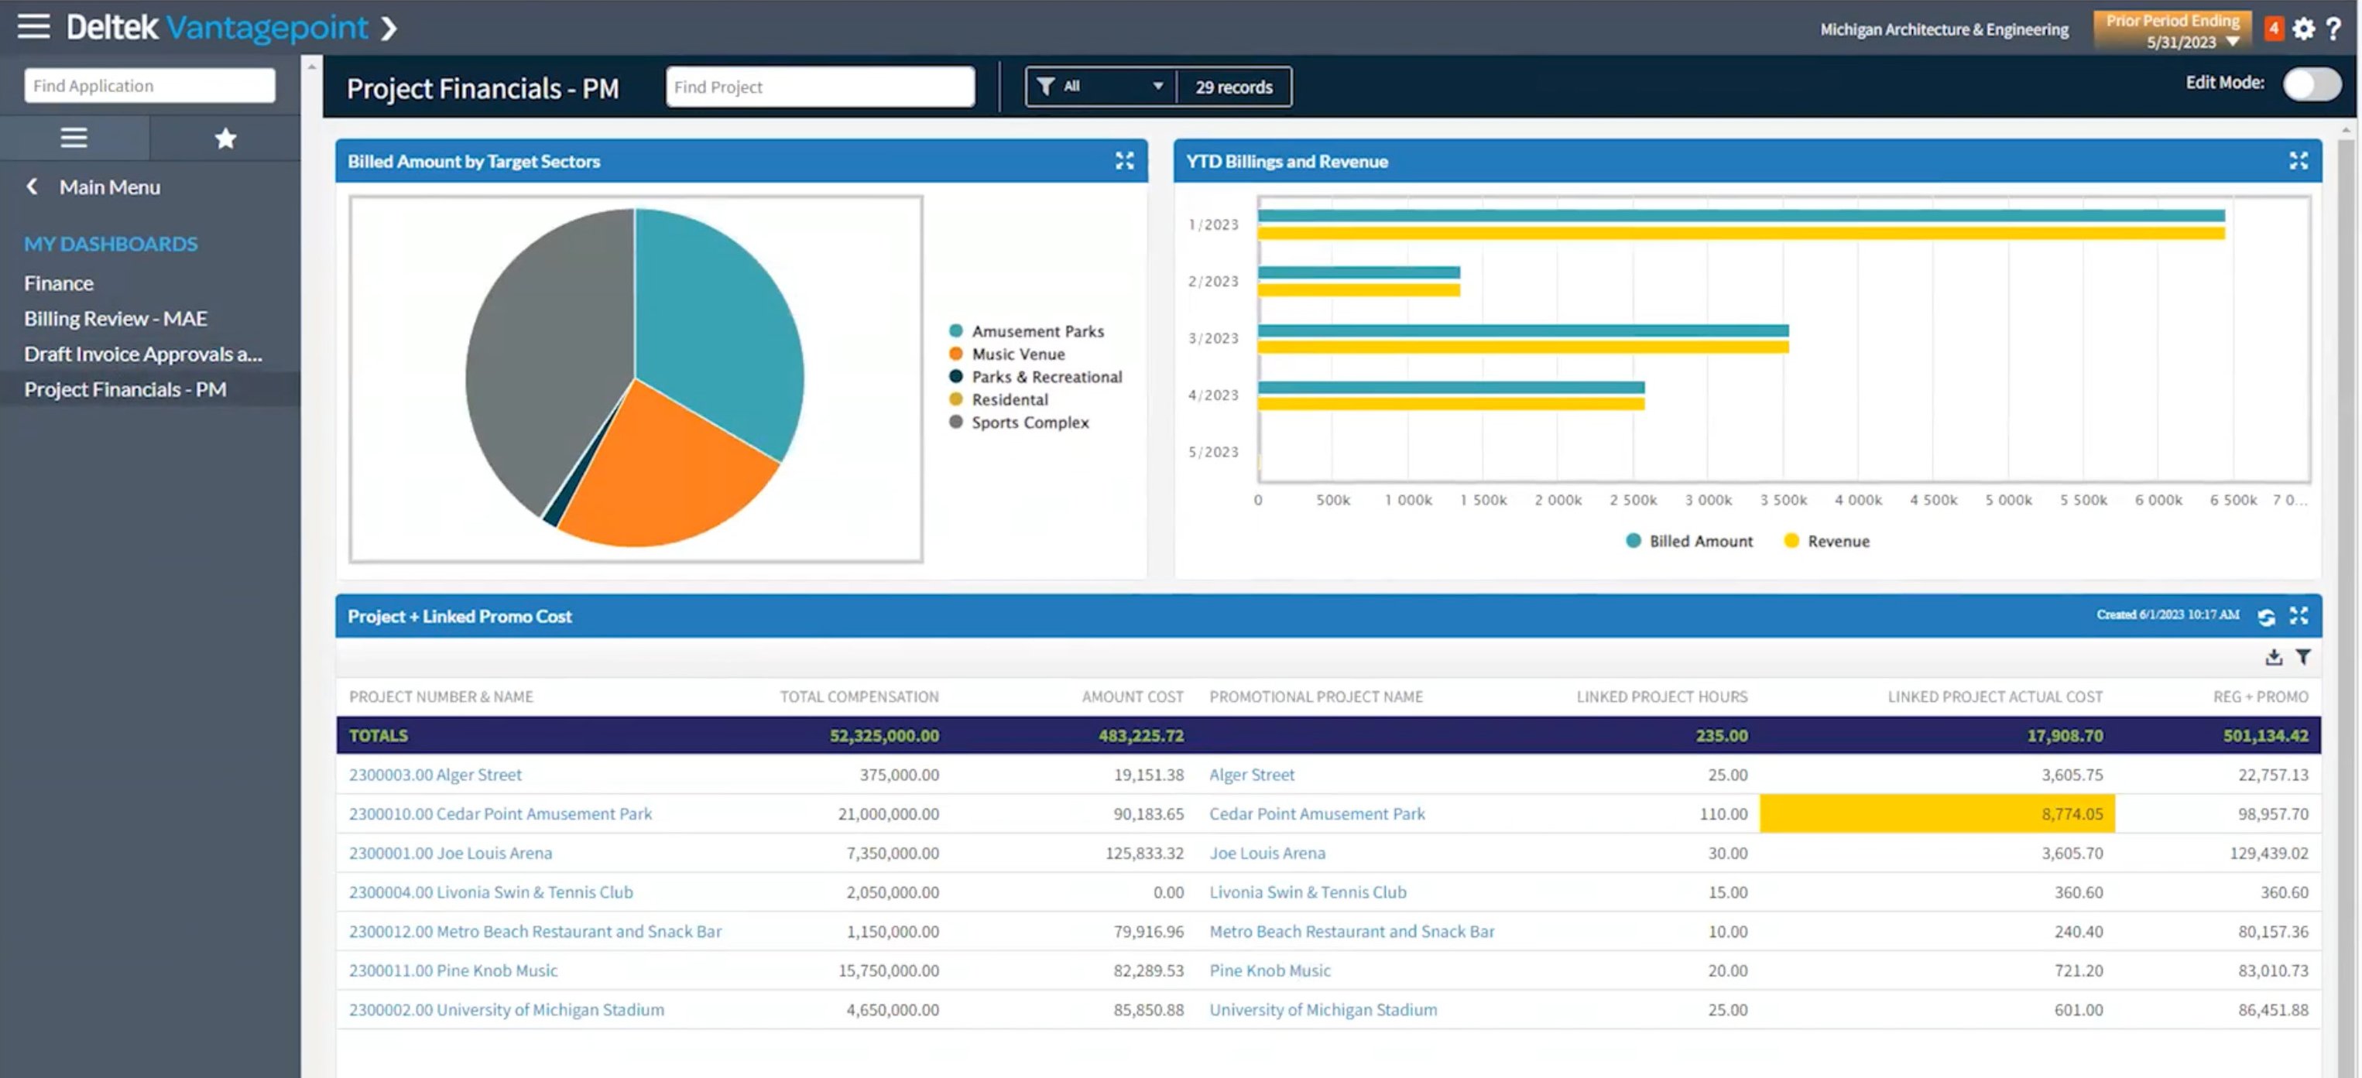Open the grid filter in Project + Linked Promo Cost
This screenshot has height=1078, width=2362.
(x=2304, y=656)
